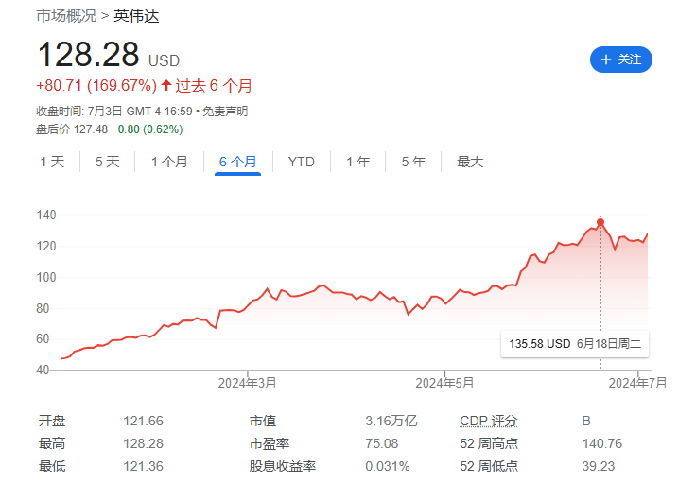
Task: Select the 6 个月 range tab
Action: click(237, 162)
